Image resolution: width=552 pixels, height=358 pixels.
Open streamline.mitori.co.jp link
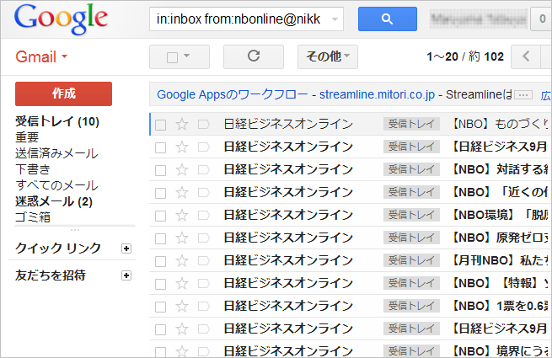(377, 94)
